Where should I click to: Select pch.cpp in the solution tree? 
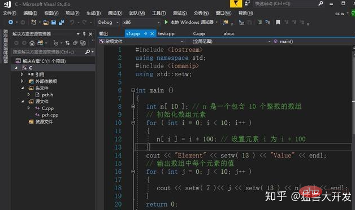coord(50,115)
